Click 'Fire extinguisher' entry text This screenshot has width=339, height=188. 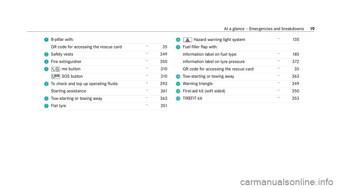click(x=66, y=62)
